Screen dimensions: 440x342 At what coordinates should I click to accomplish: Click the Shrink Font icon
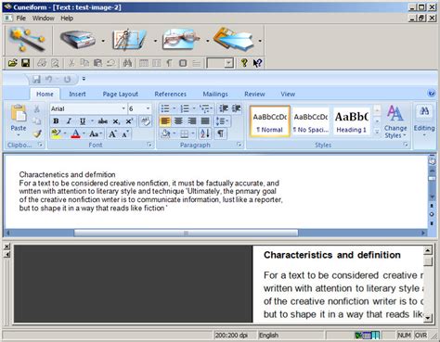(x=125, y=133)
